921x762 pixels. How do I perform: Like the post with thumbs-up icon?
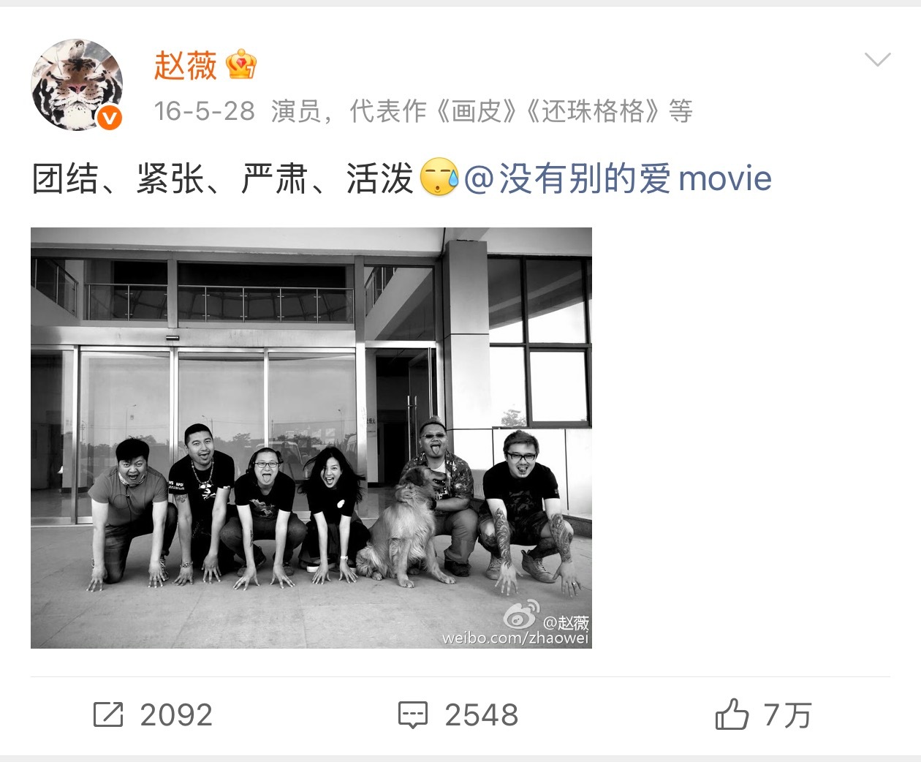(x=732, y=714)
